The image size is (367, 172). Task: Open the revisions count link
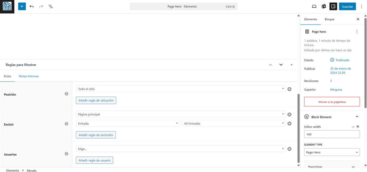tap(331, 81)
